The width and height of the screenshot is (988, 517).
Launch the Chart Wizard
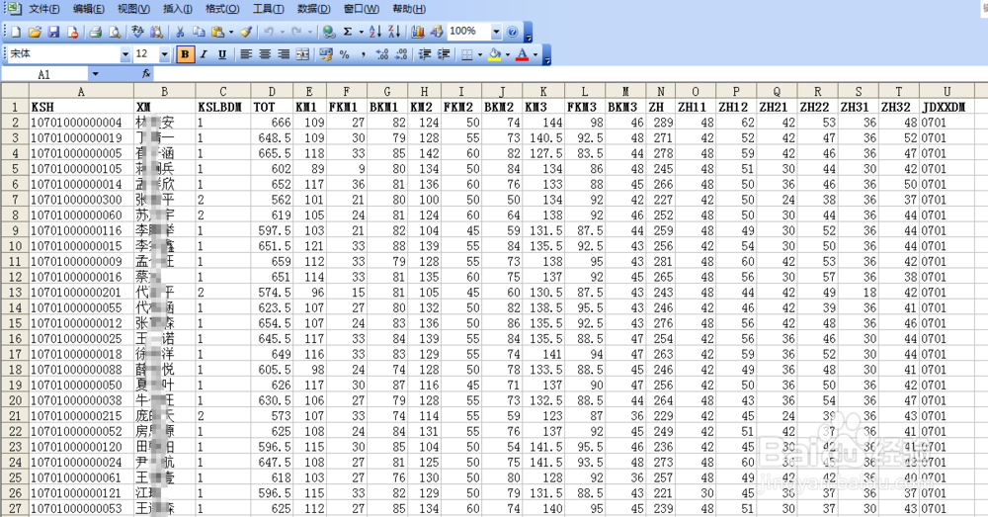coord(417,32)
